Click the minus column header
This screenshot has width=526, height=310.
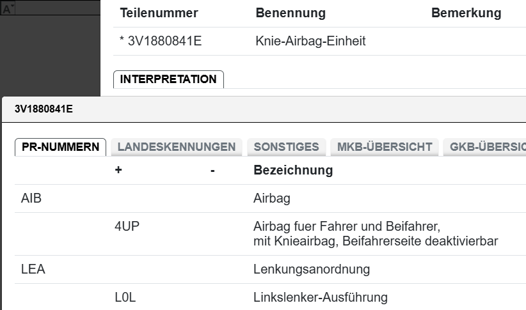click(212, 171)
